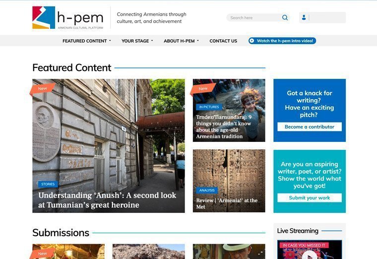
Task: Click the Become a contributor button
Action: pyautogui.click(x=310, y=127)
